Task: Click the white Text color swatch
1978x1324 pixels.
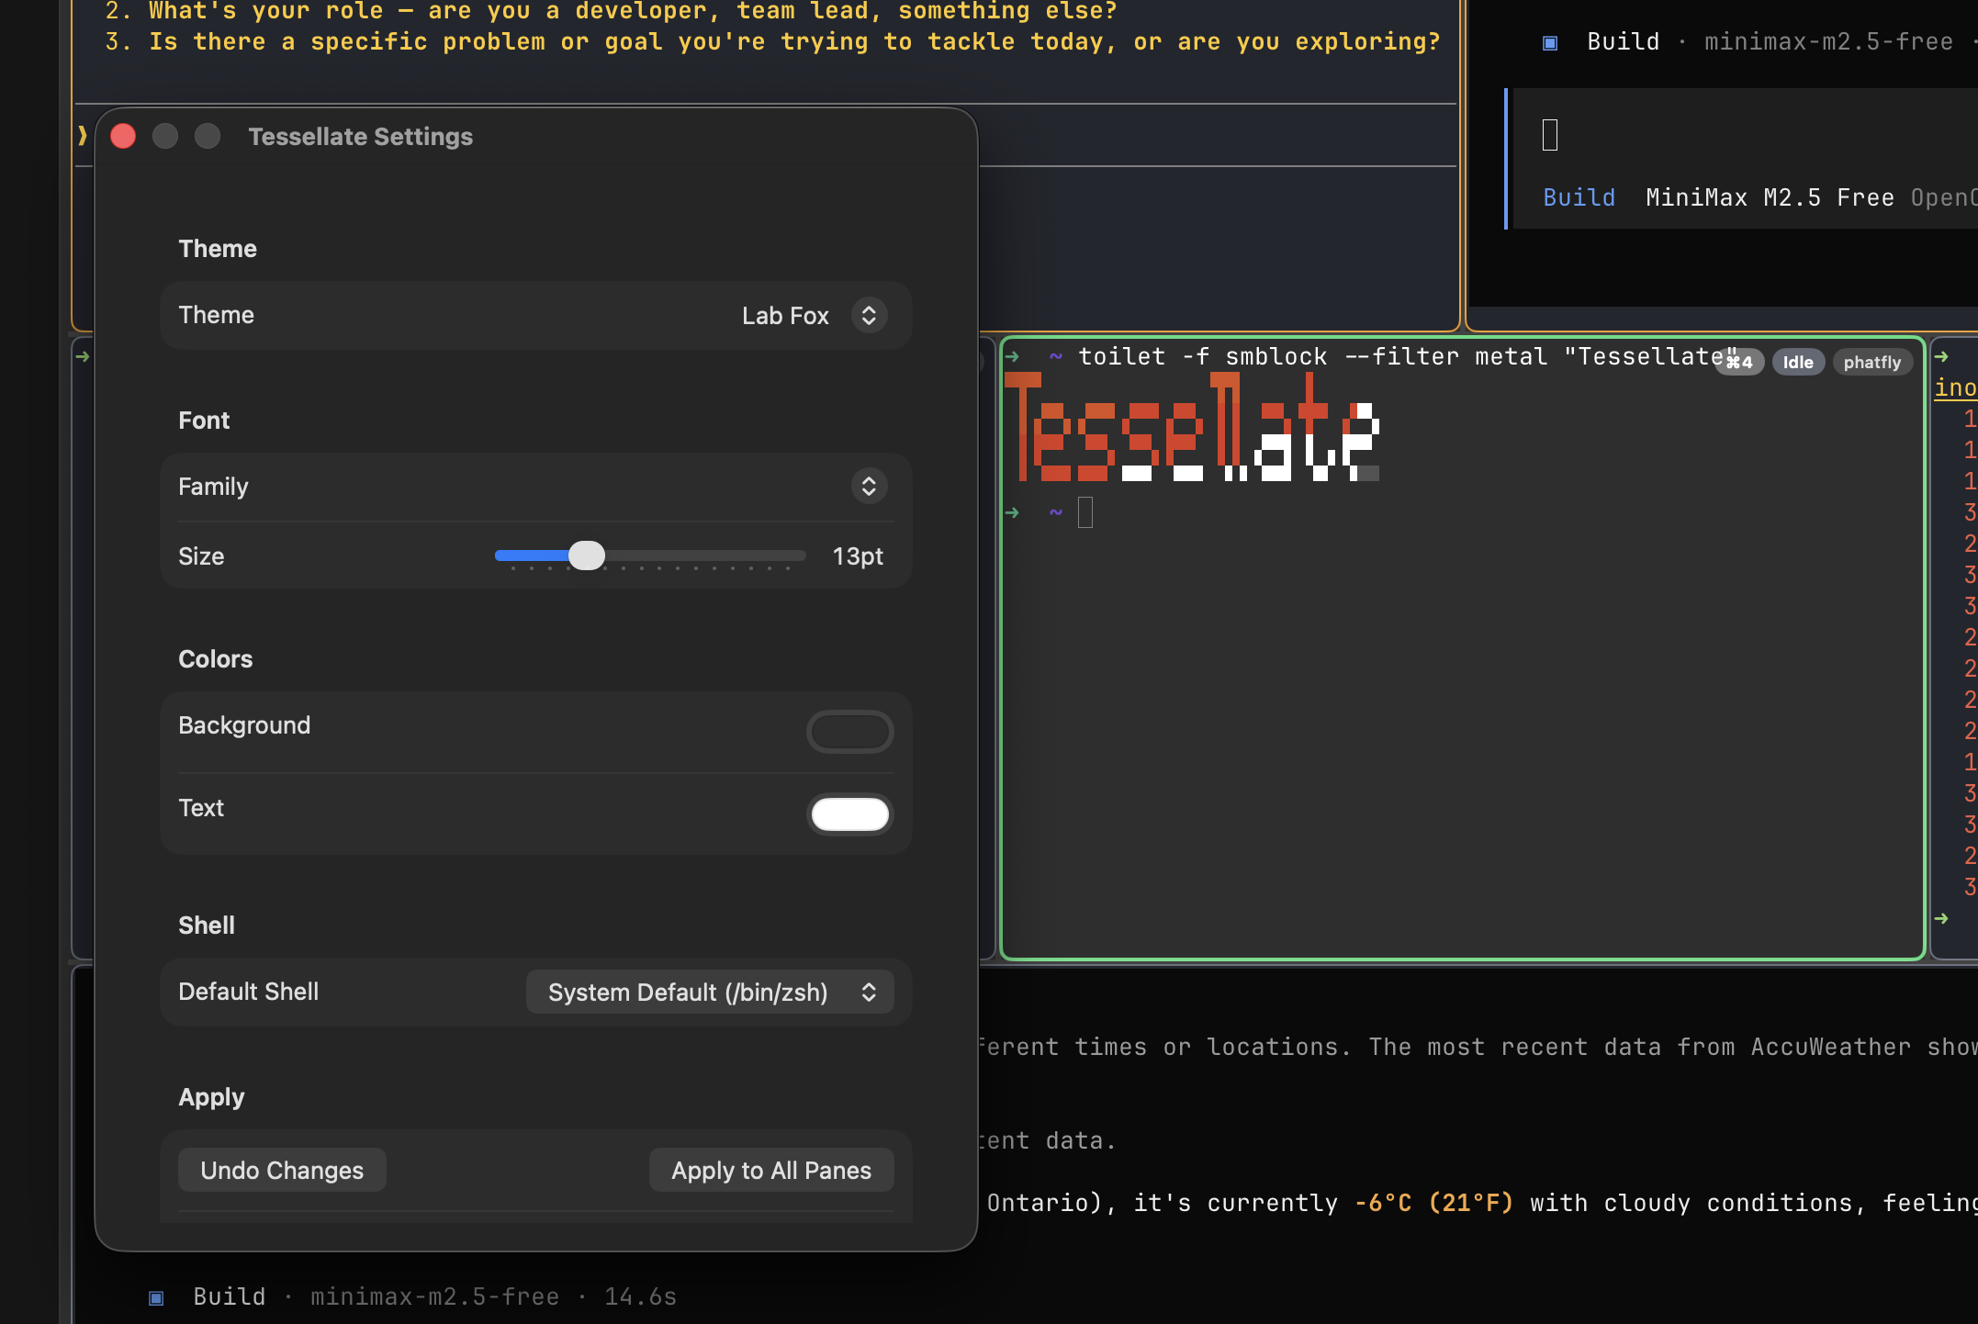Action: 849,813
